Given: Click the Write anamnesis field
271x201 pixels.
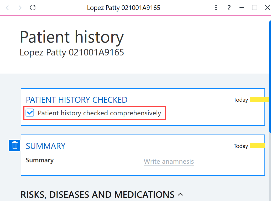Looking at the screenshot, I should [169, 162].
